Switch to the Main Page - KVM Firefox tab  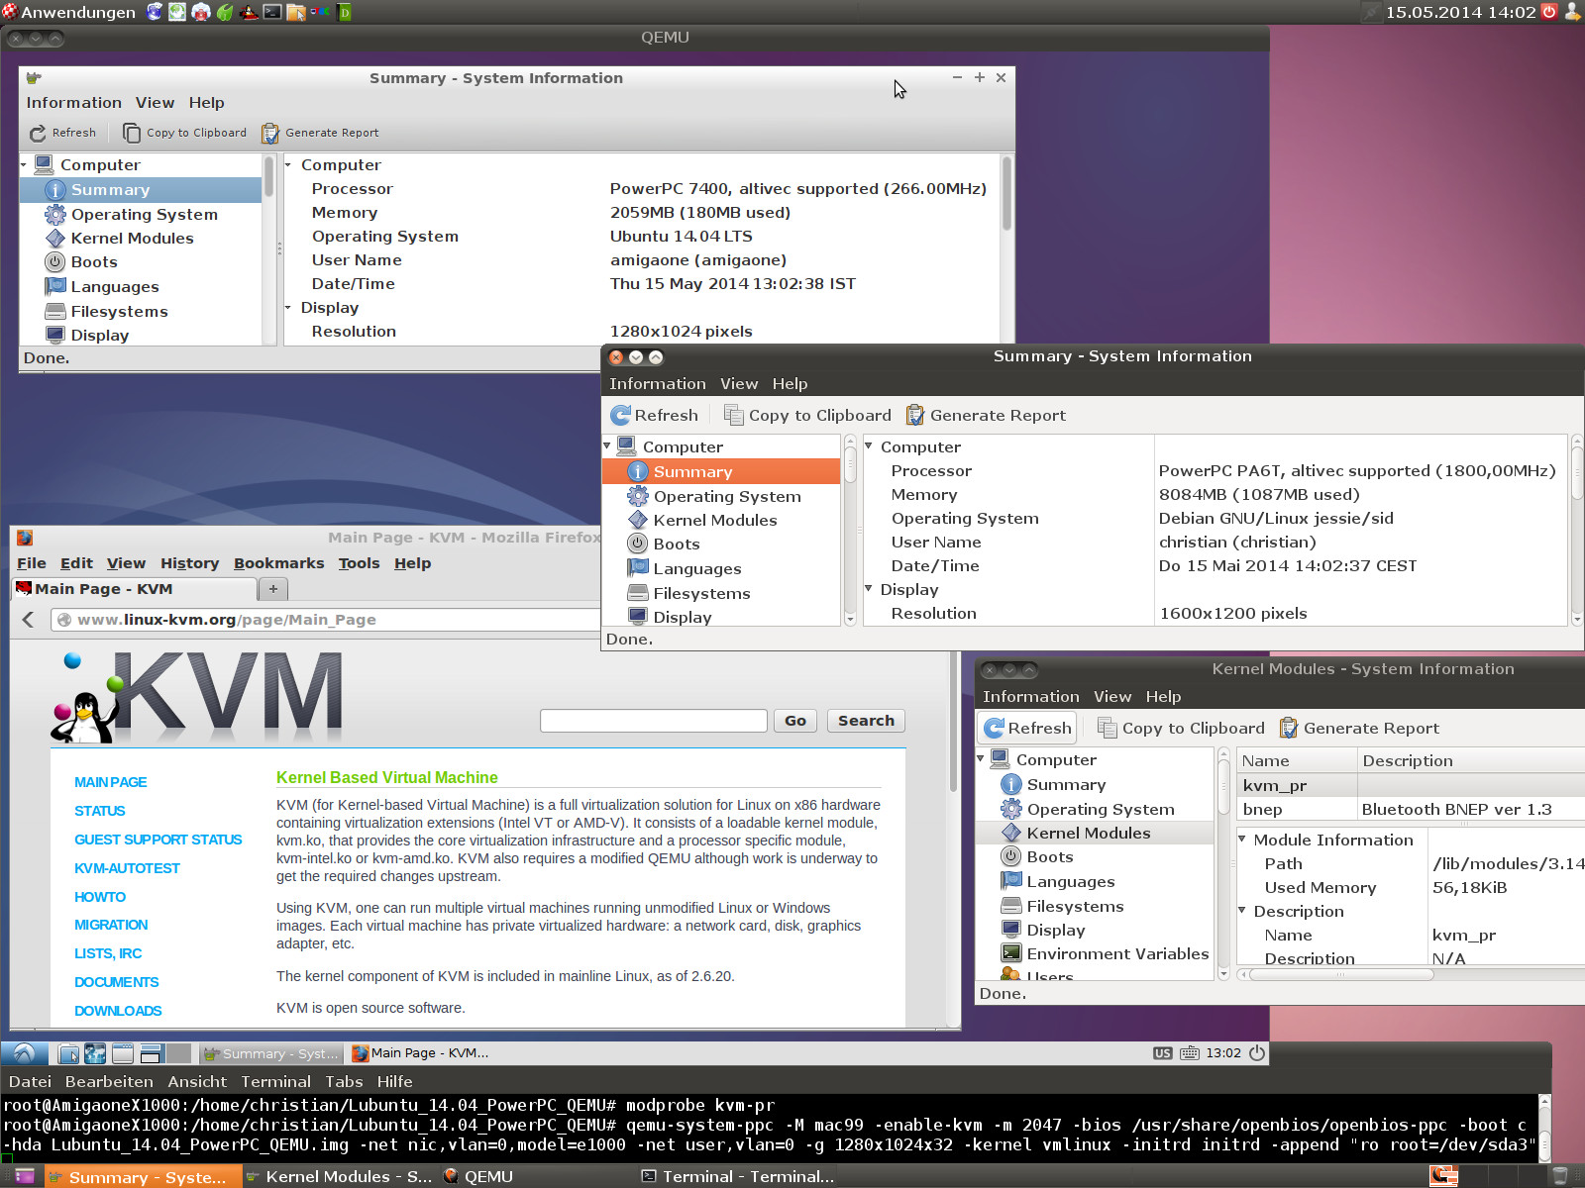point(132,589)
